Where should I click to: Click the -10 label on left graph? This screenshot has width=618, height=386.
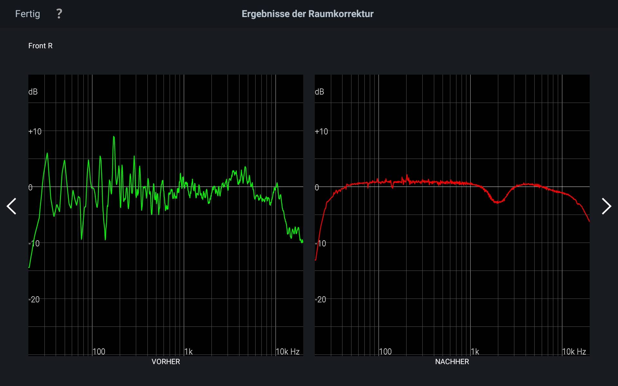pos(34,244)
